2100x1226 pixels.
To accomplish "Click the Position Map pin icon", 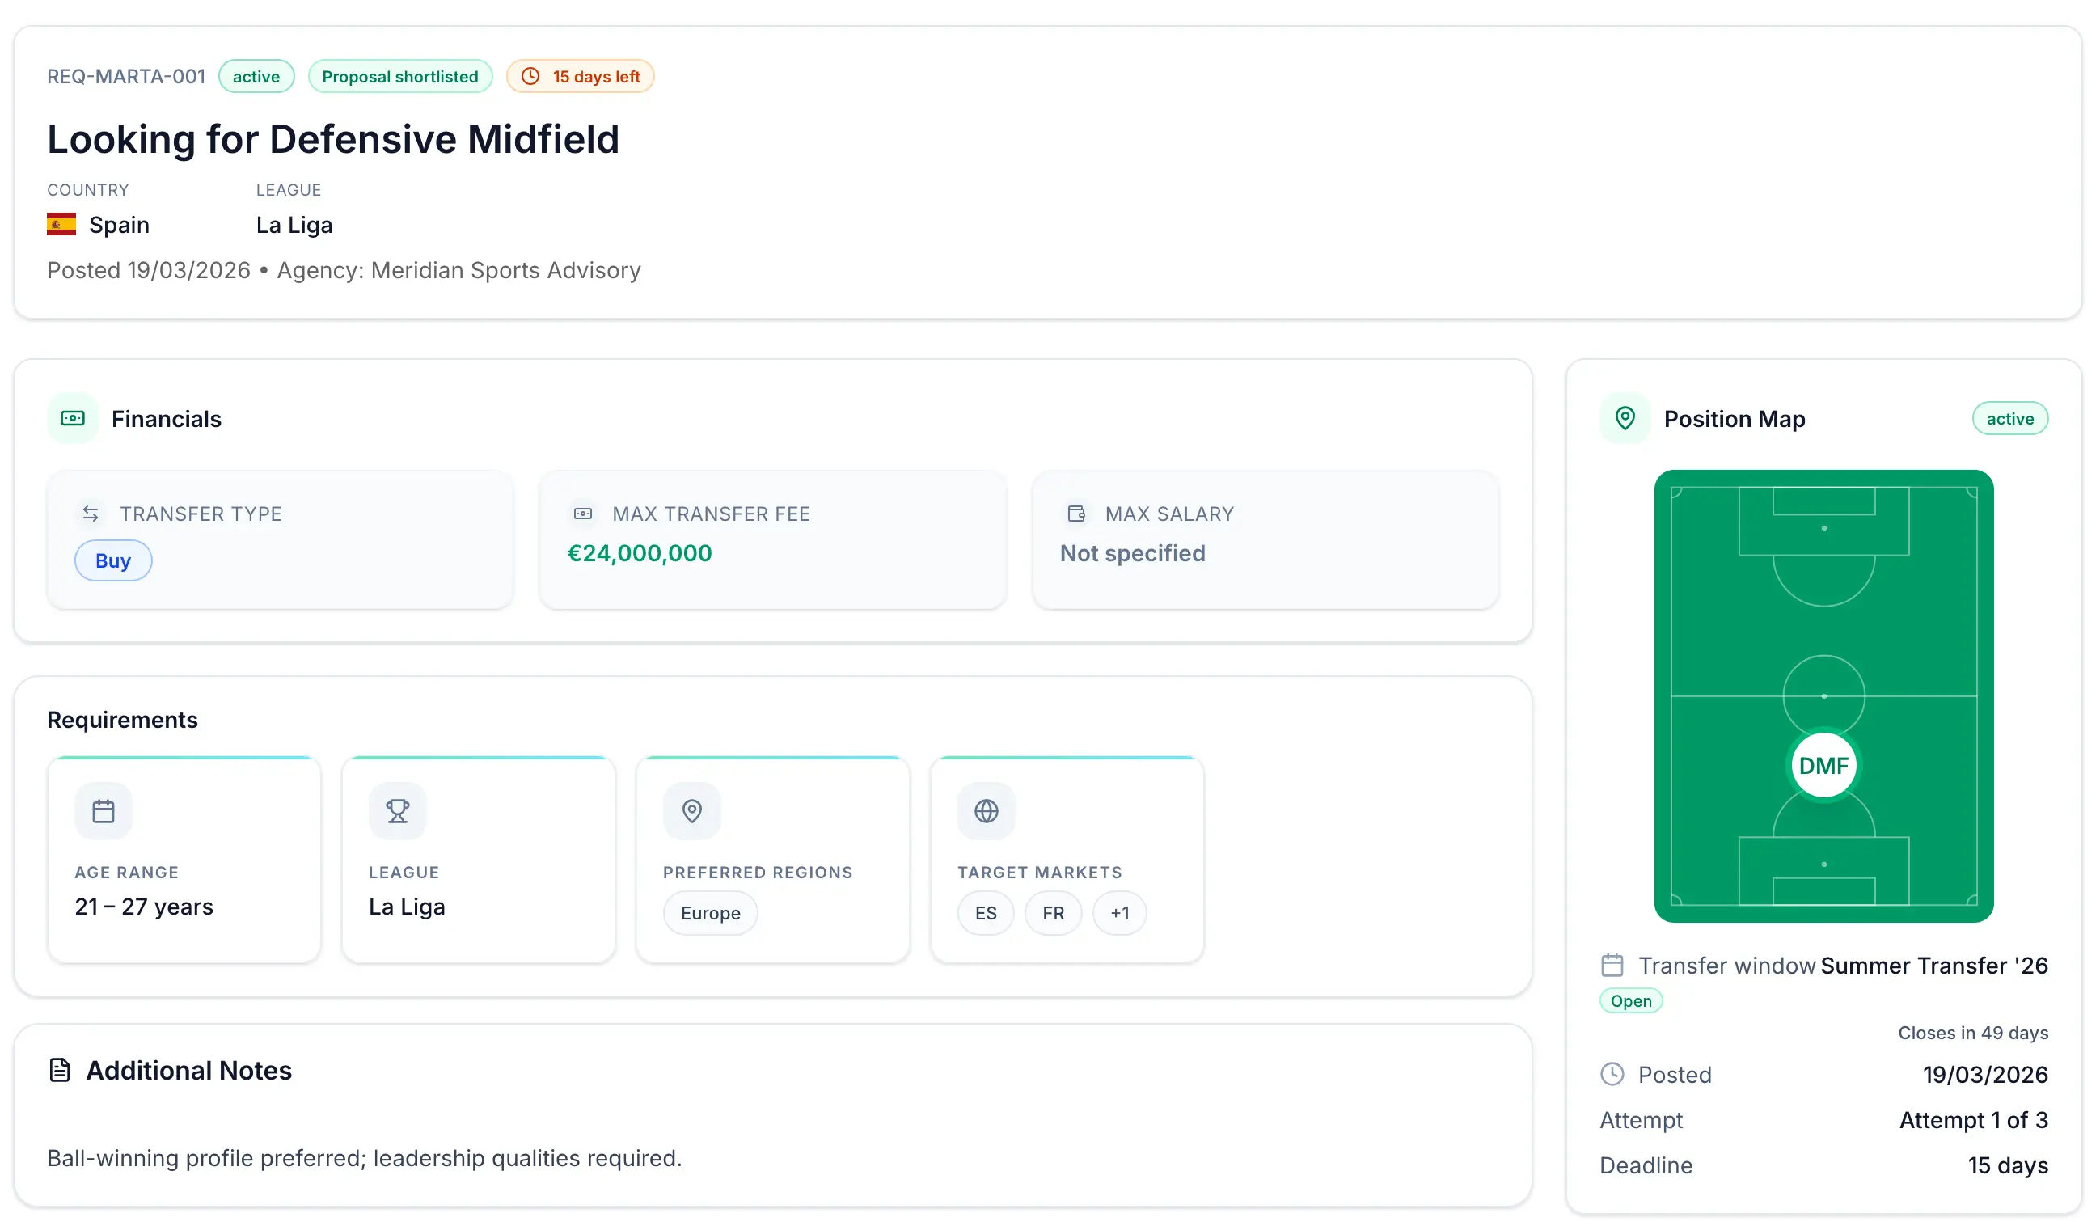I will [1625, 418].
